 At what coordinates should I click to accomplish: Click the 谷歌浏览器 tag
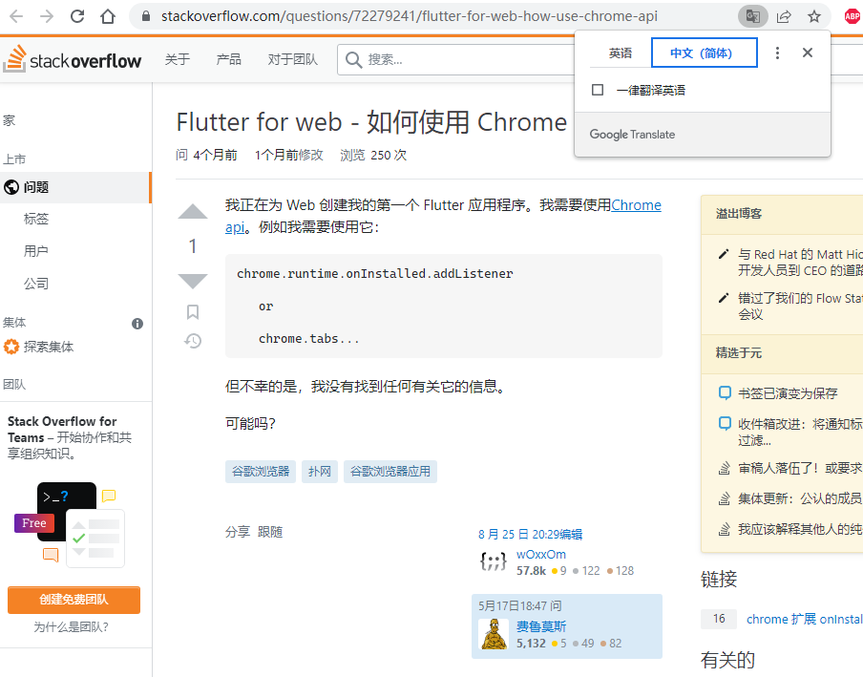(261, 471)
